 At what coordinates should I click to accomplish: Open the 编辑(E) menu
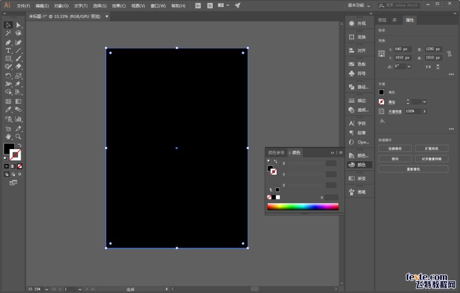42,6
